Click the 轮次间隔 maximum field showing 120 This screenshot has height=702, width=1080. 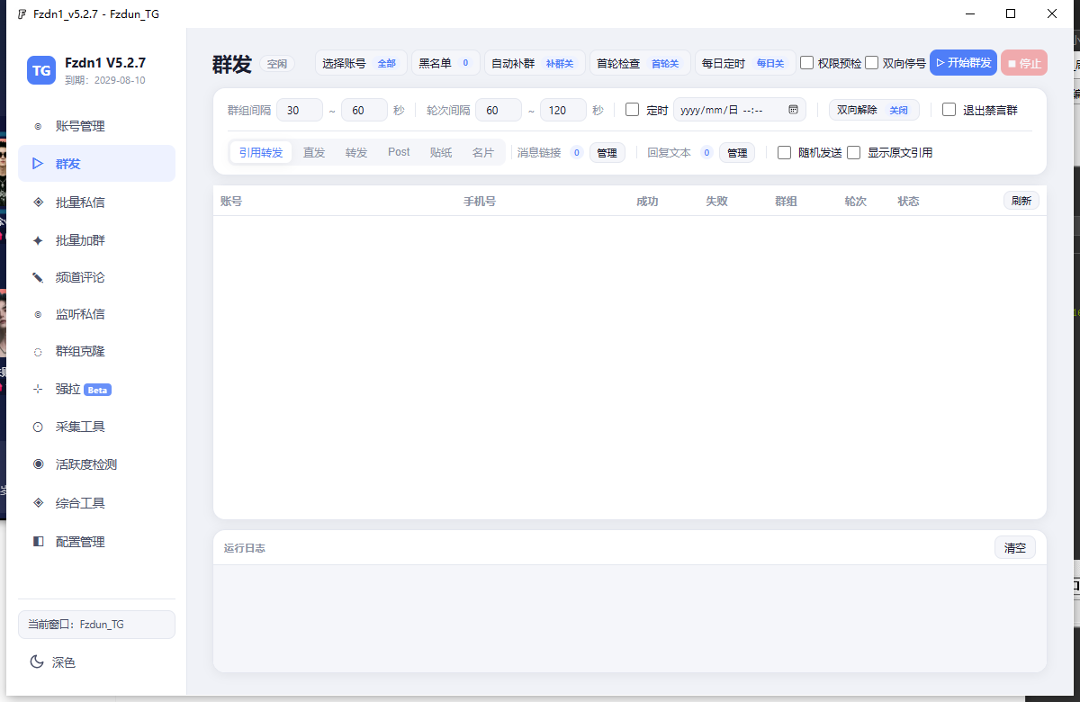pyautogui.click(x=563, y=110)
